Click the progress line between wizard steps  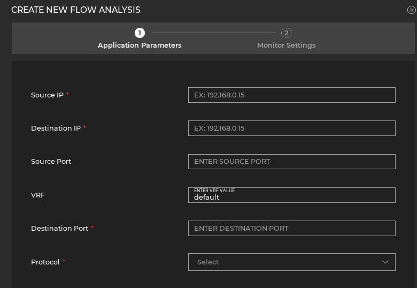click(x=213, y=33)
